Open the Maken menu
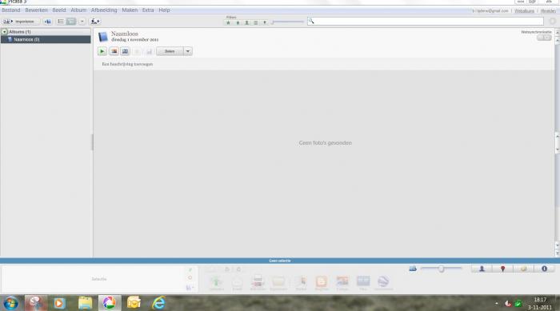 pyautogui.click(x=130, y=10)
